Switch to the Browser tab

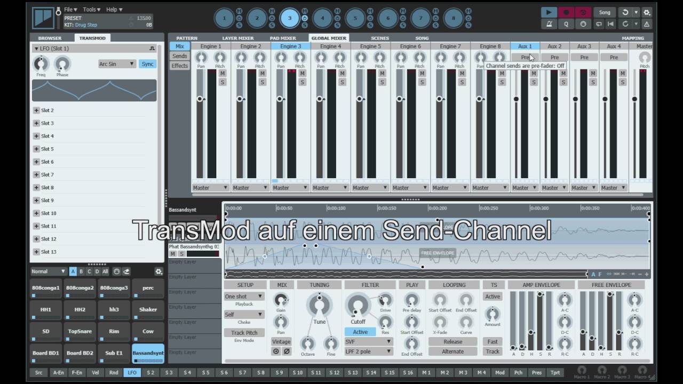click(x=50, y=38)
